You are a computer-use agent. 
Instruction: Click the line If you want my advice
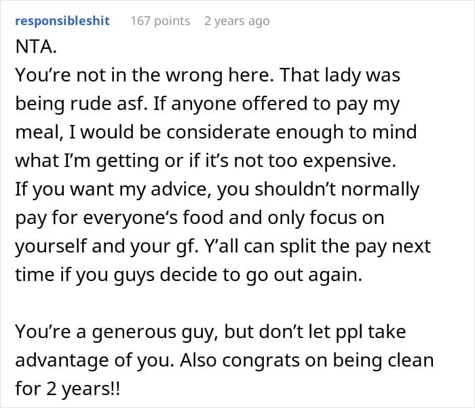[x=217, y=189]
